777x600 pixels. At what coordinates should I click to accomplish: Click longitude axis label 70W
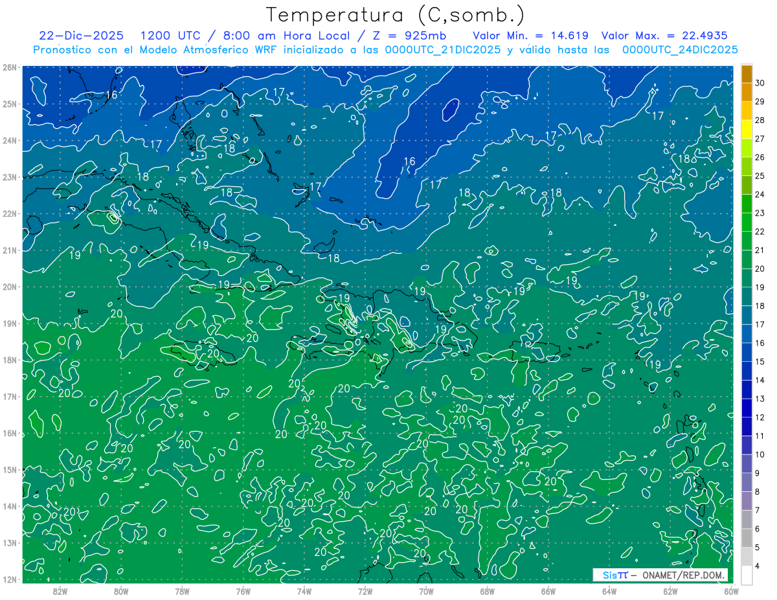[426, 590]
